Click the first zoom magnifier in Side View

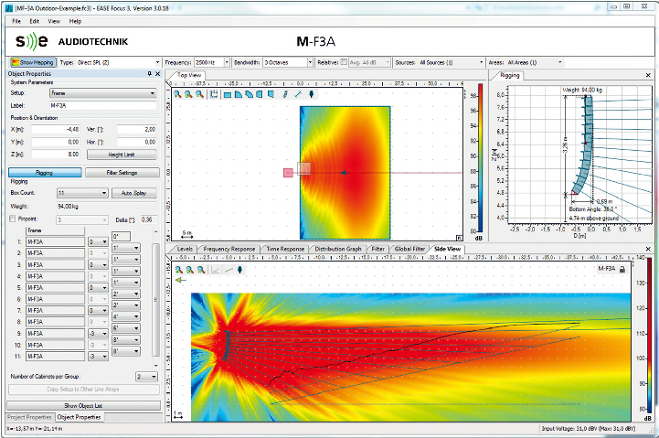click(x=177, y=270)
